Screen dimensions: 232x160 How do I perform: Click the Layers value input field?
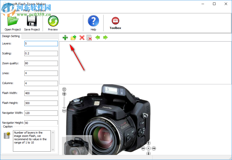point(41,43)
